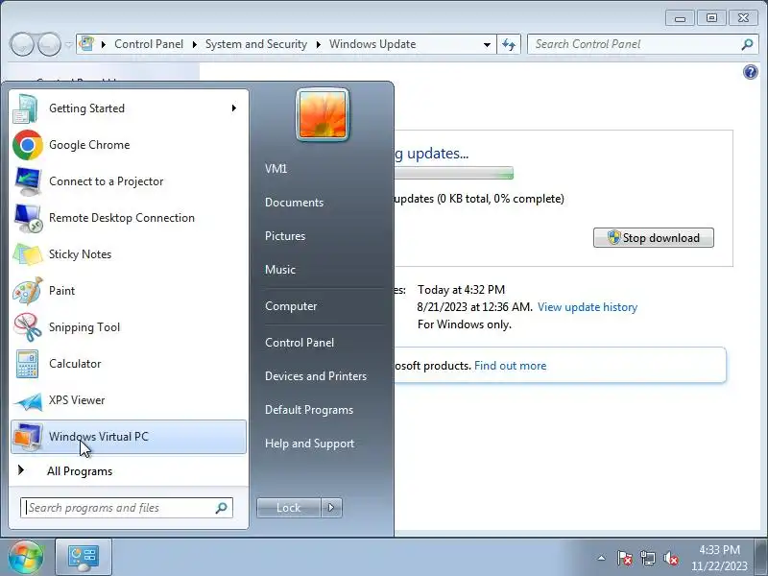
Task: Open Documents from Start menu
Action: pos(294,203)
